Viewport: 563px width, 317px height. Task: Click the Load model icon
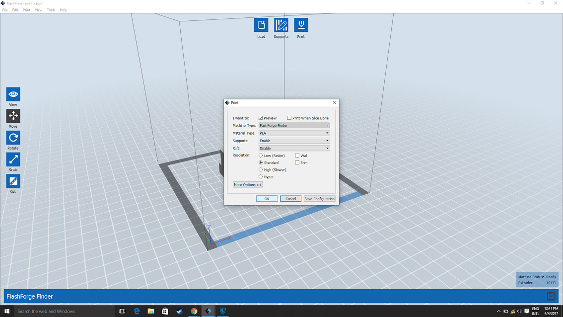coord(261,25)
